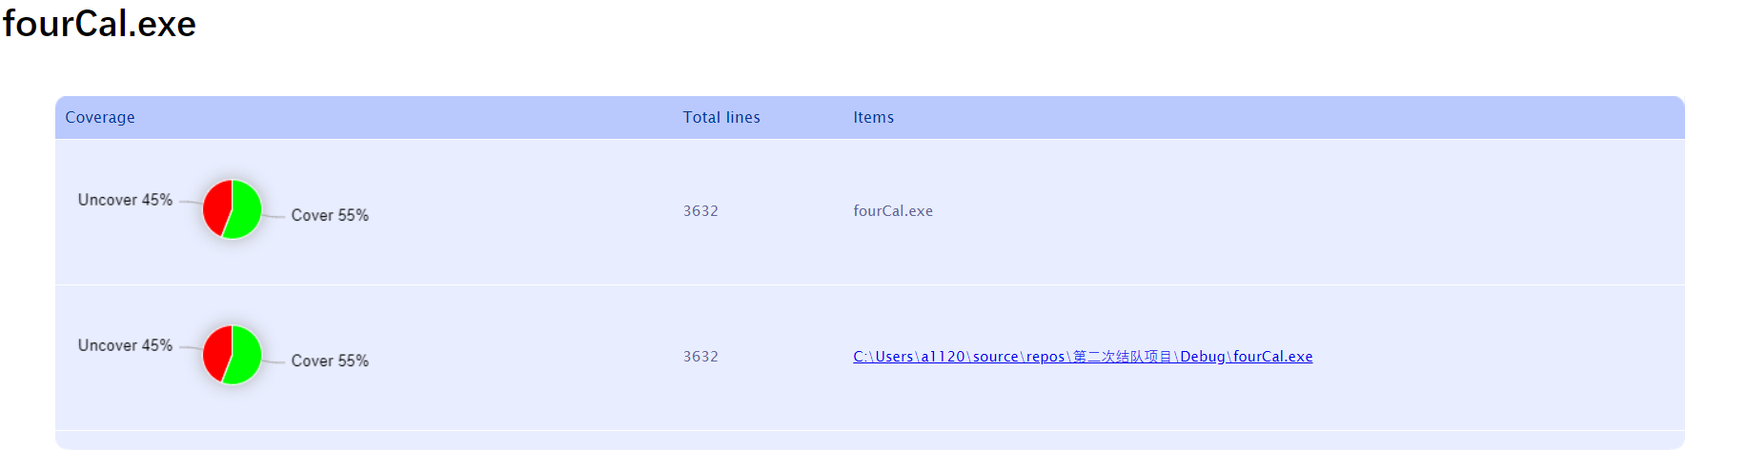1747x469 pixels.
Task: Click the first row's Cover 55% label
Action: point(330,216)
